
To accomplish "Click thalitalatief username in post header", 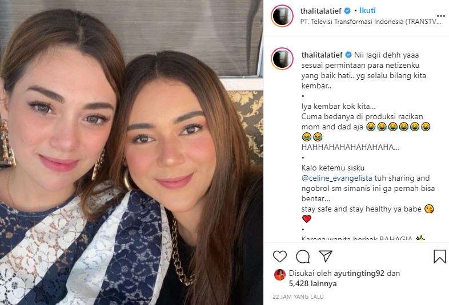I will 320,11.
